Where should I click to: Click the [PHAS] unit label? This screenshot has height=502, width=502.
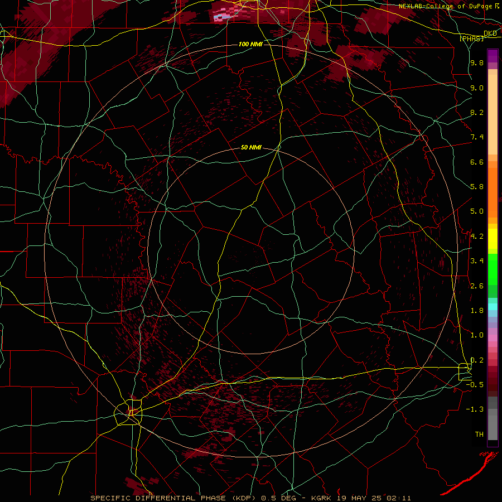[471, 38]
